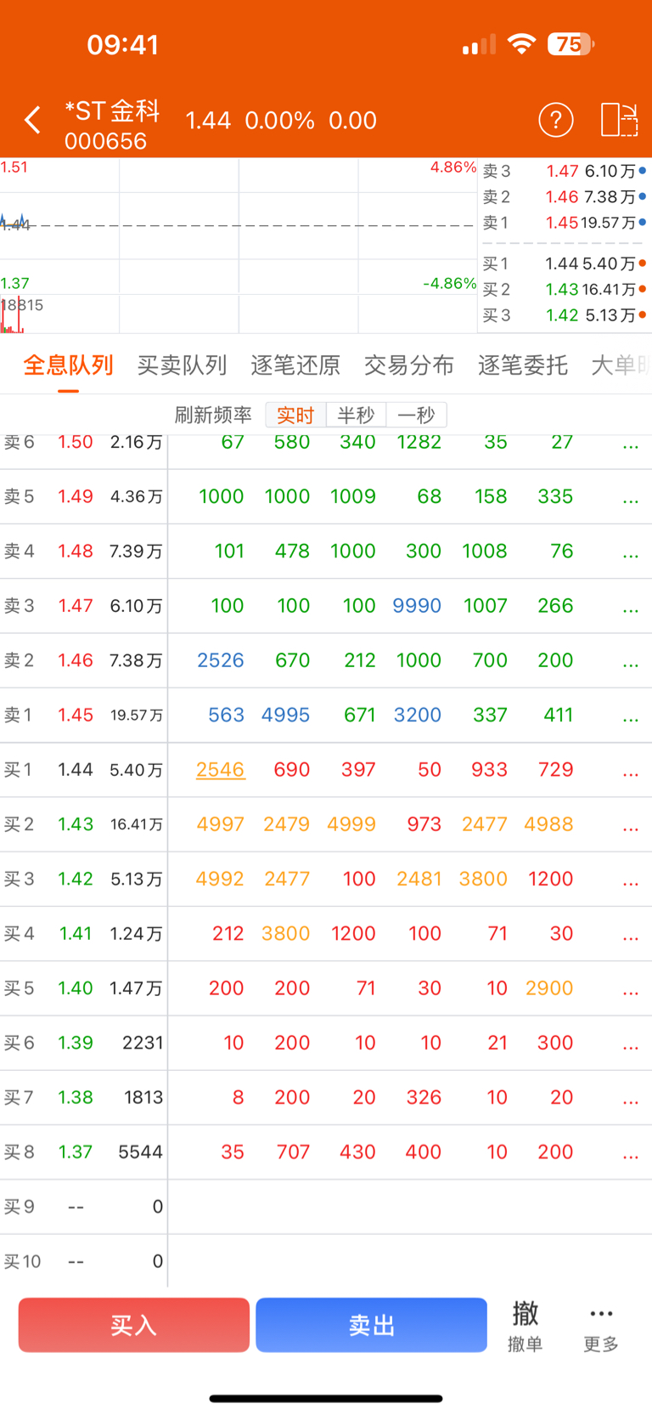The height and width of the screenshot is (1415, 652).
Task: Tap the 3200 order in 卖1 row
Action: coord(418,715)
